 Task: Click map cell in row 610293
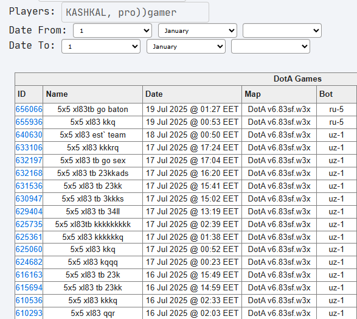pyautogui.click(x=279, y=313)
